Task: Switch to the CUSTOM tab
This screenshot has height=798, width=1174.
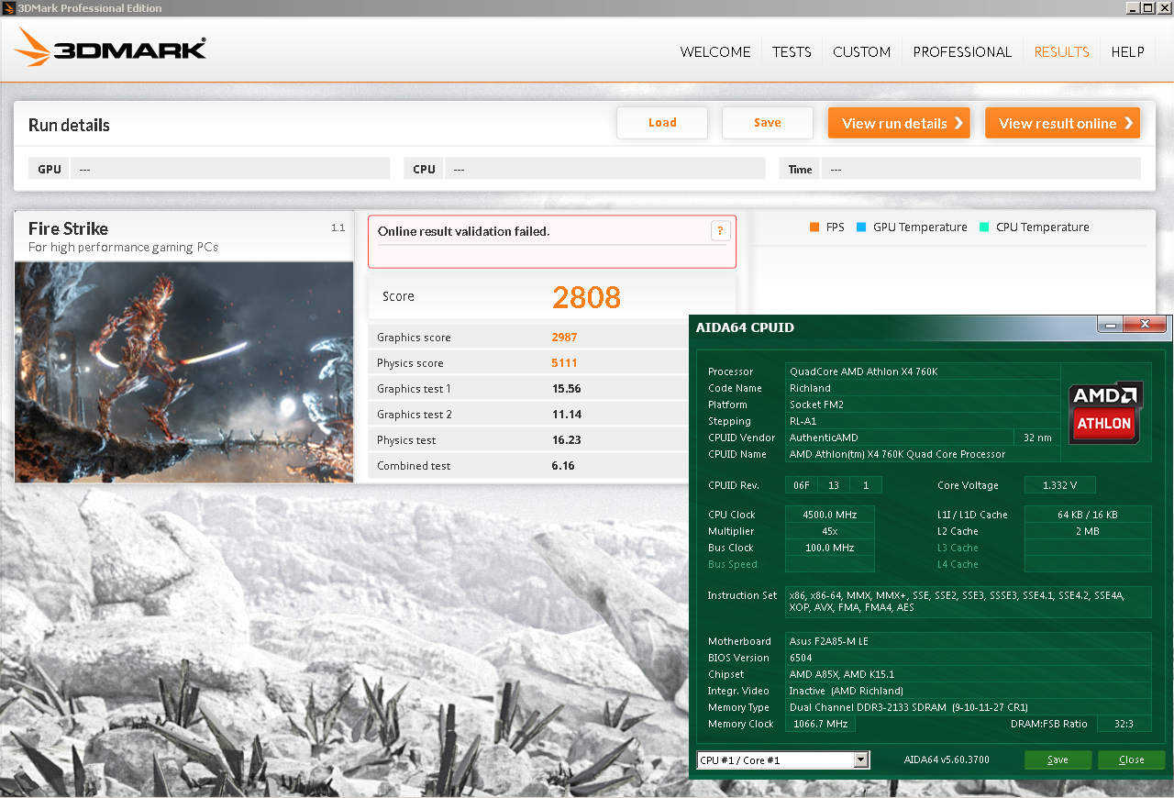Action: (x=861, y=52)
